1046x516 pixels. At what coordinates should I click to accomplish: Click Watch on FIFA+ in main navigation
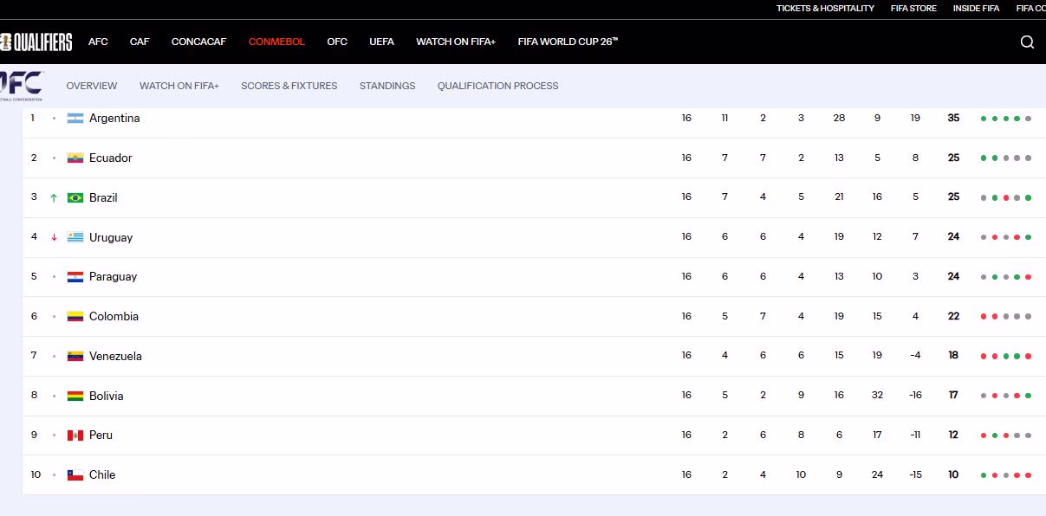click(x=455, y=42)
